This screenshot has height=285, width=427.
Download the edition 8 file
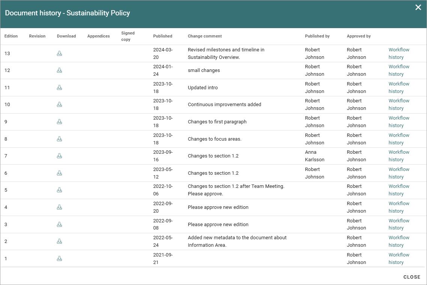point(59,139)
